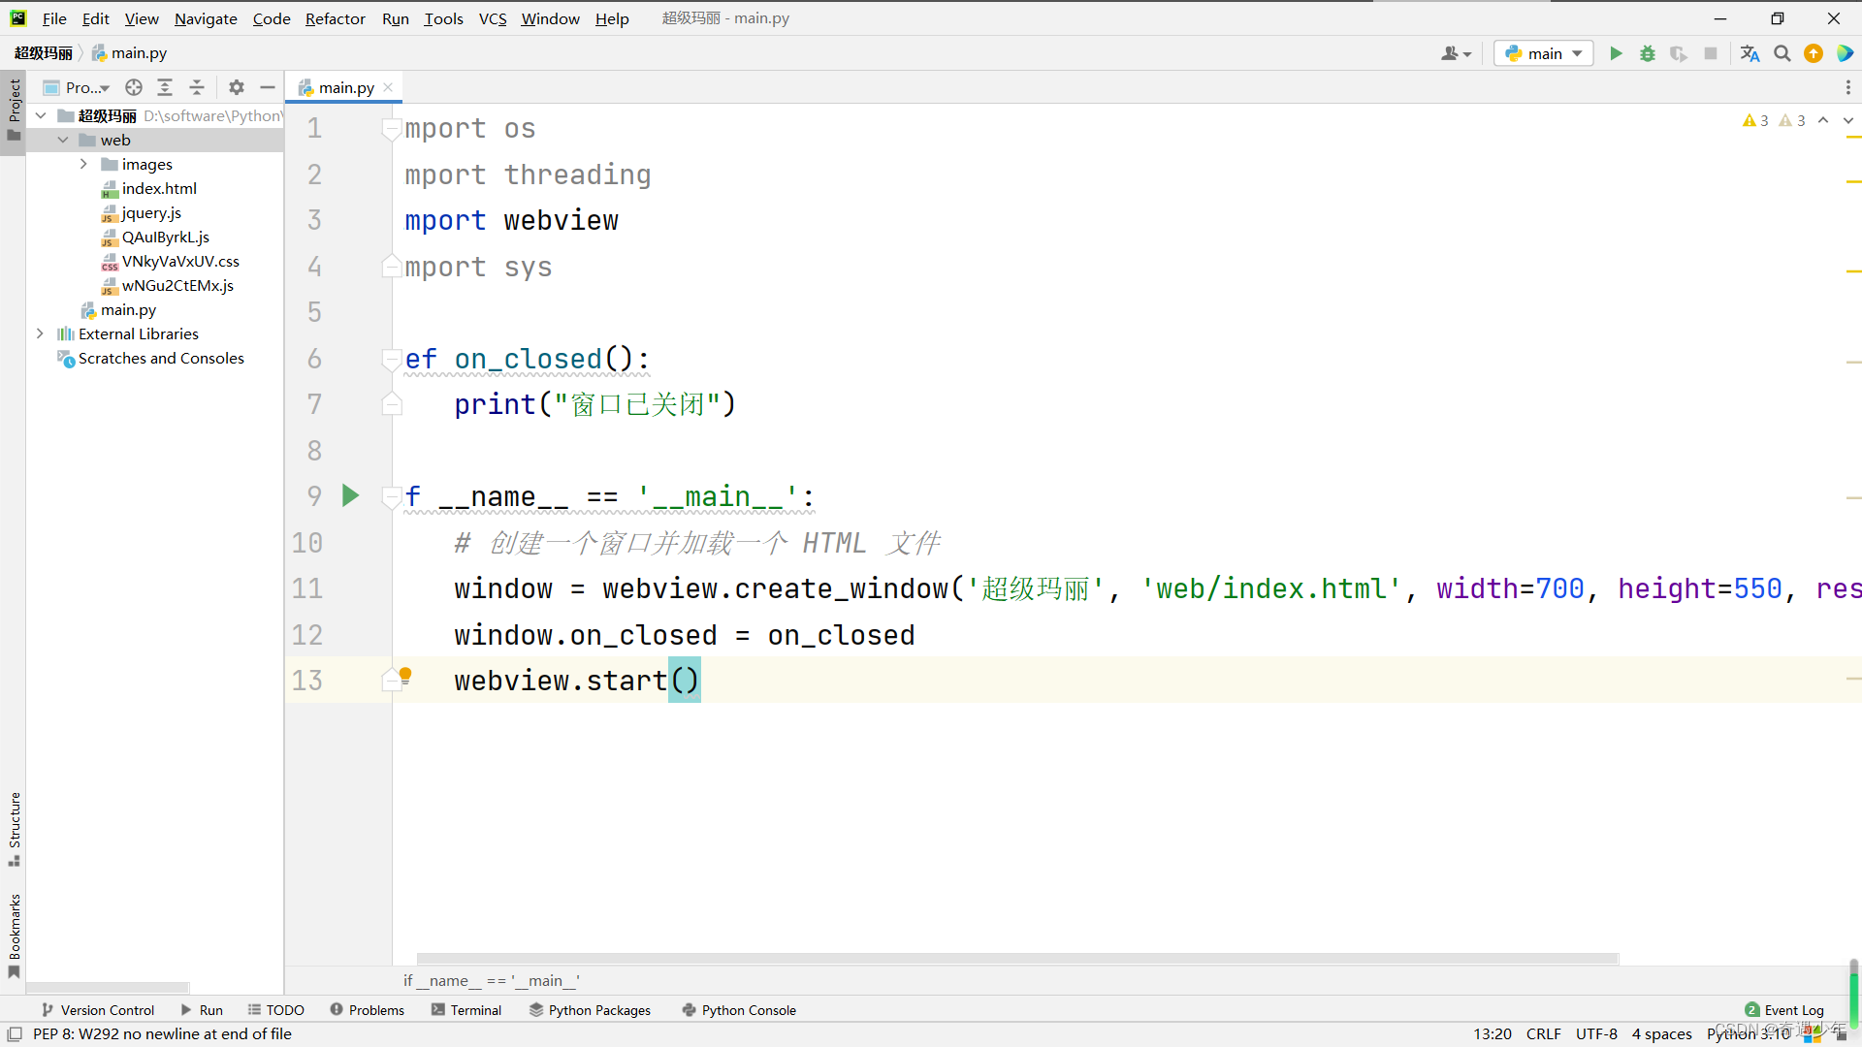Click Collapse All in Project panel
The image size is (1862, 1047).
197,87
